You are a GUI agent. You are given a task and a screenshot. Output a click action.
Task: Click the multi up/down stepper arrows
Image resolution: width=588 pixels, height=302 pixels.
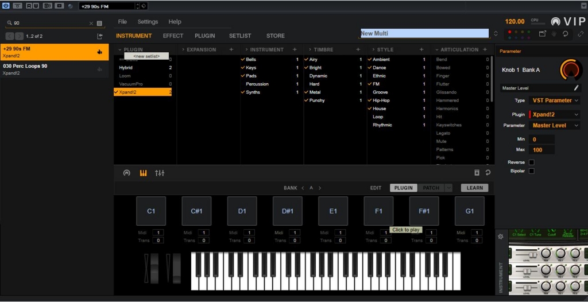496,33
